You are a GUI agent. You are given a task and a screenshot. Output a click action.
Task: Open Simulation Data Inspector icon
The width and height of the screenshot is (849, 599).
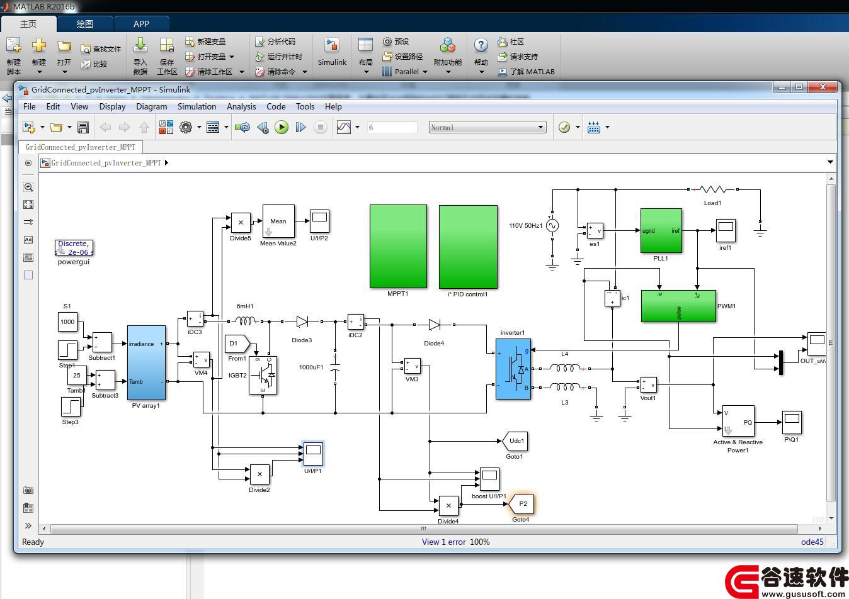point(344,127)
